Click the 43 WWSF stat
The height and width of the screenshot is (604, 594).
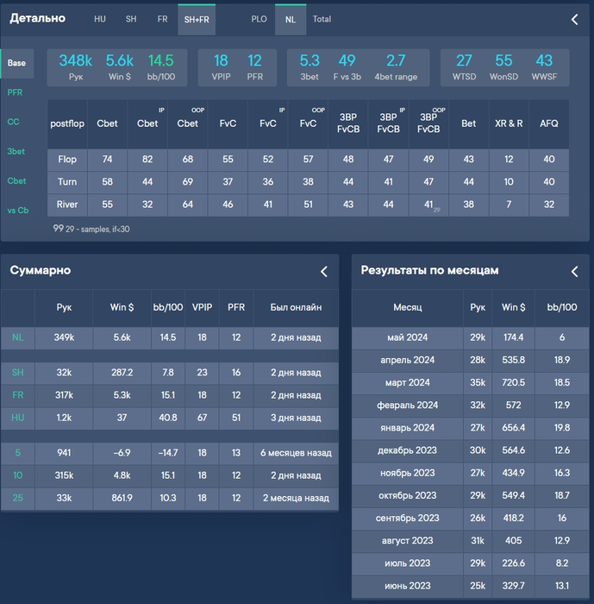544,67
